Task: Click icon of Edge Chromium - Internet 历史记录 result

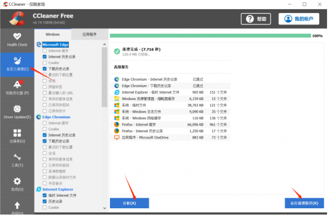Action: point(117,79)
